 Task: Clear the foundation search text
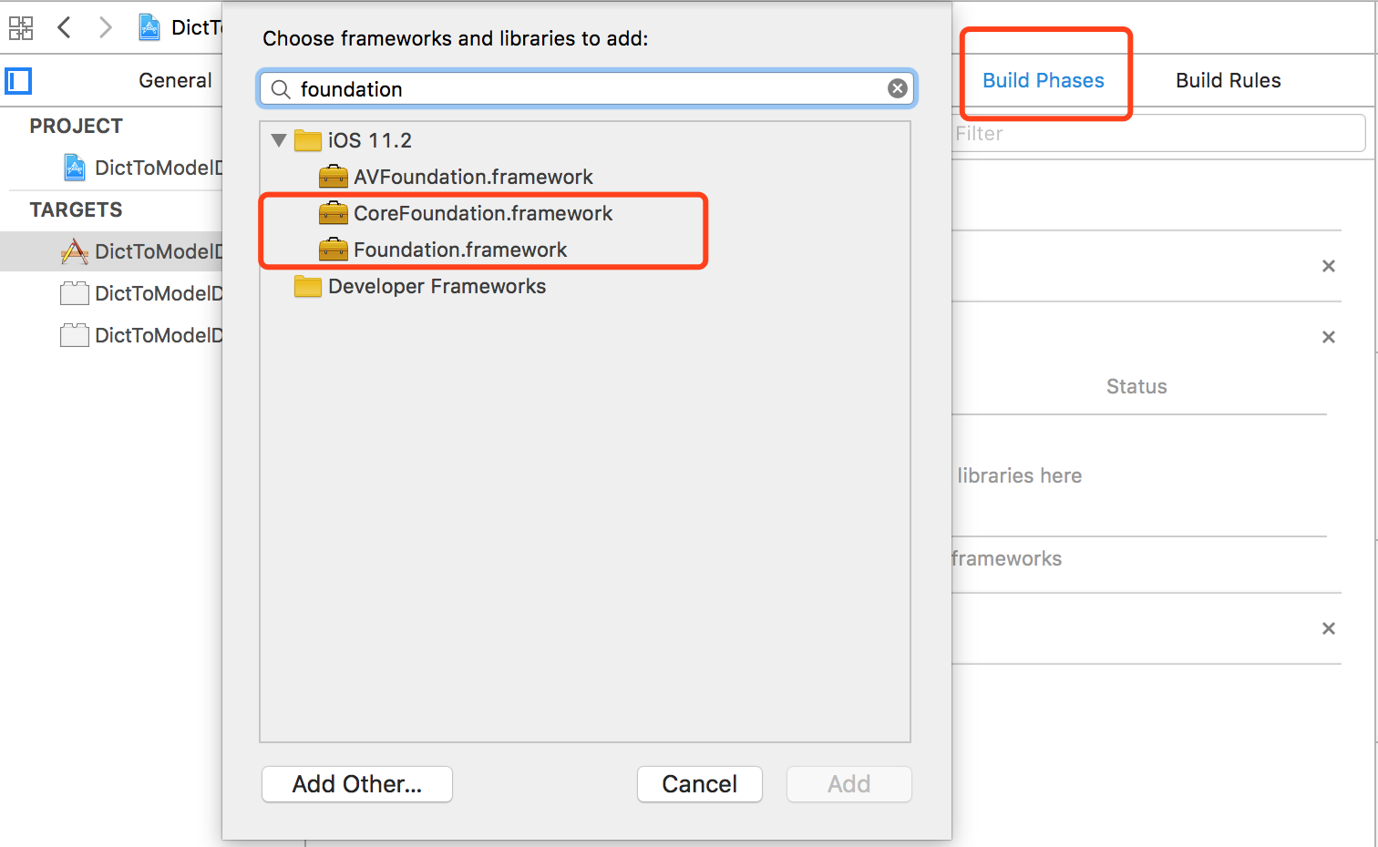(x=898, y=88)
